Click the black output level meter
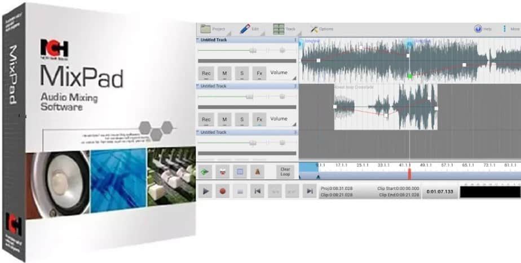The width and height of the screenshot is (521, 263). [x=490, y=191]
